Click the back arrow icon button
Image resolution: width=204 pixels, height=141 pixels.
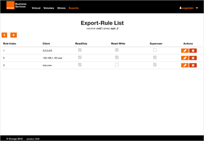(x=4, y=35)
